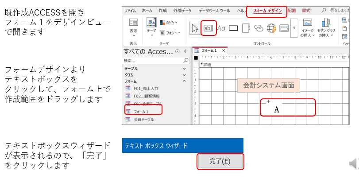Choose the Label (Aa) control
The width and height of the screenshot is (359, 179).
point(221,28)
